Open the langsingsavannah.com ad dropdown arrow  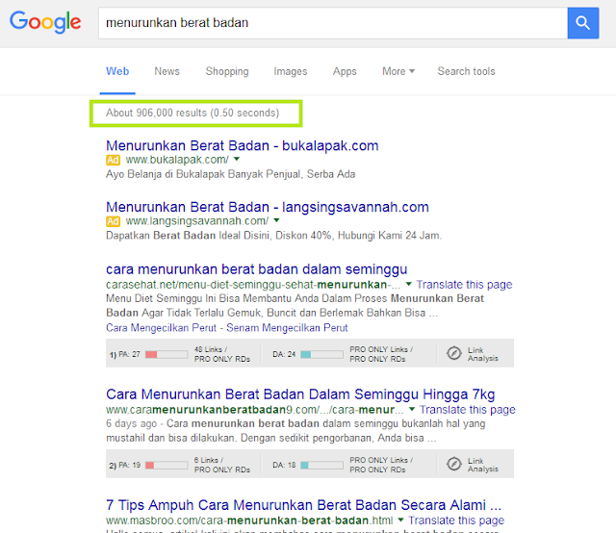[276, 220]
